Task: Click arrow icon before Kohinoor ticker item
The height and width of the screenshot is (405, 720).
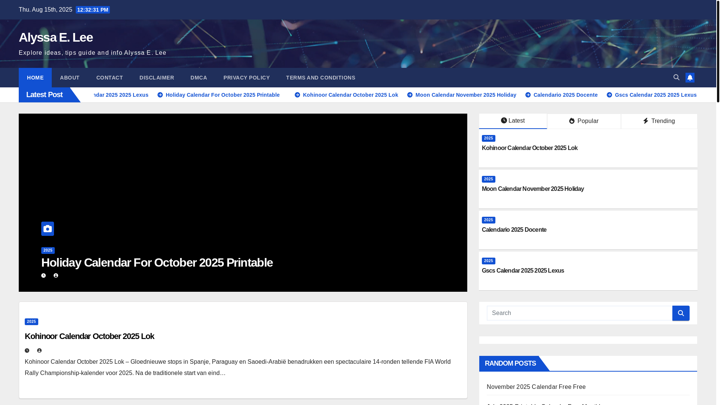Action: [x=297, y=95]
